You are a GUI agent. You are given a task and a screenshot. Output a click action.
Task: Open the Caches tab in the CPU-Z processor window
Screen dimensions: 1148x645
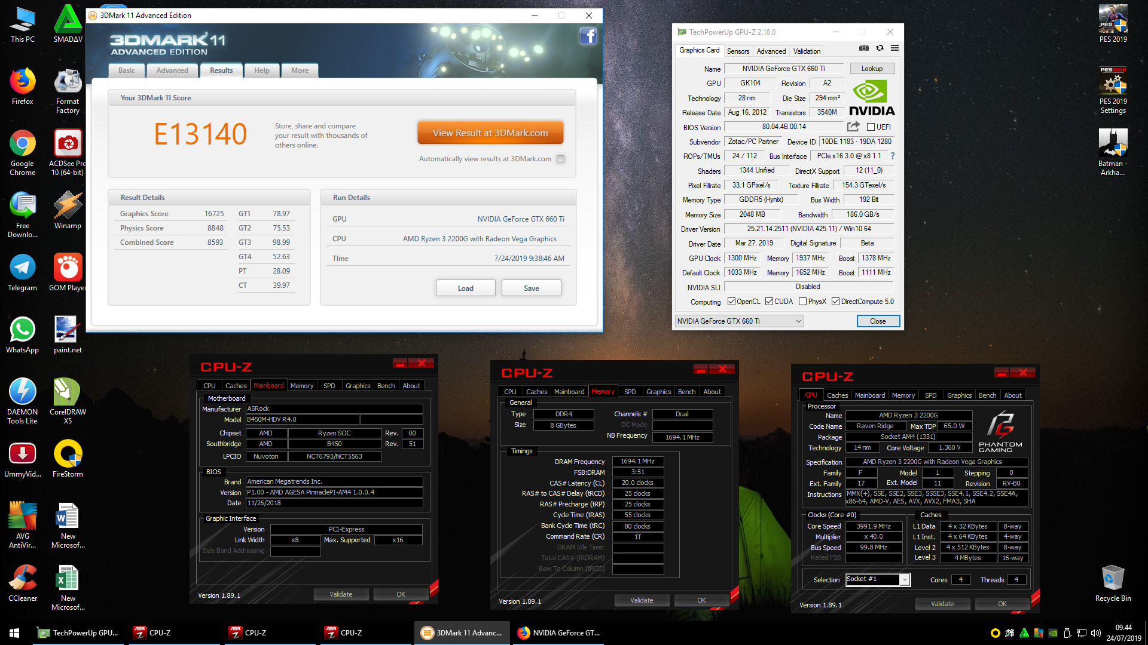(837, 395)
